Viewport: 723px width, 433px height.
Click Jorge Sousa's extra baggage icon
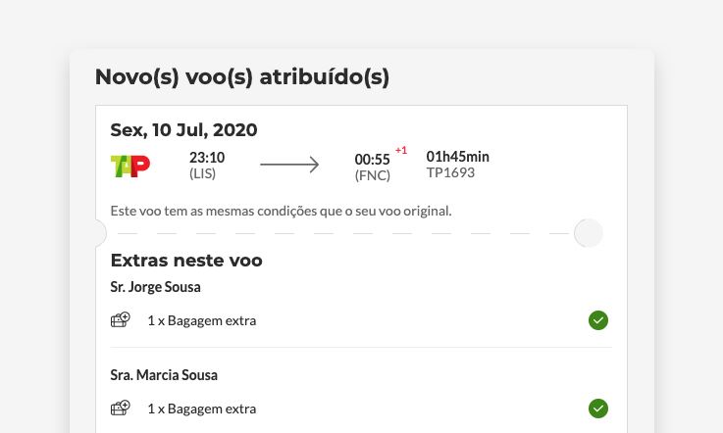(x=121, y=319)
